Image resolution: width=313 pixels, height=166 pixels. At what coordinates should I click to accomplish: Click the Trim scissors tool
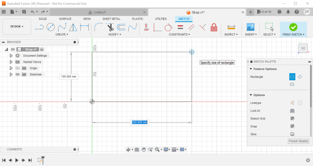coord(110,27)
